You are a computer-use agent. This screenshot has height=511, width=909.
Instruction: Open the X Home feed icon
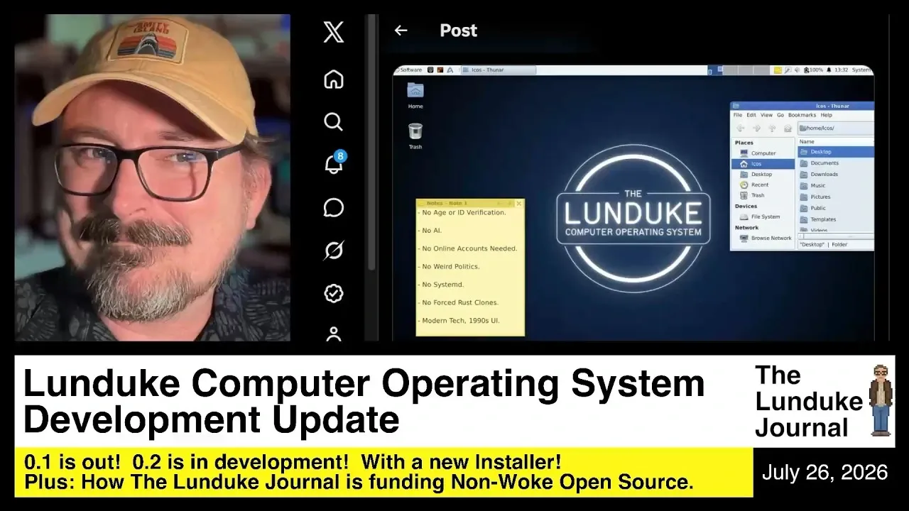334,79
